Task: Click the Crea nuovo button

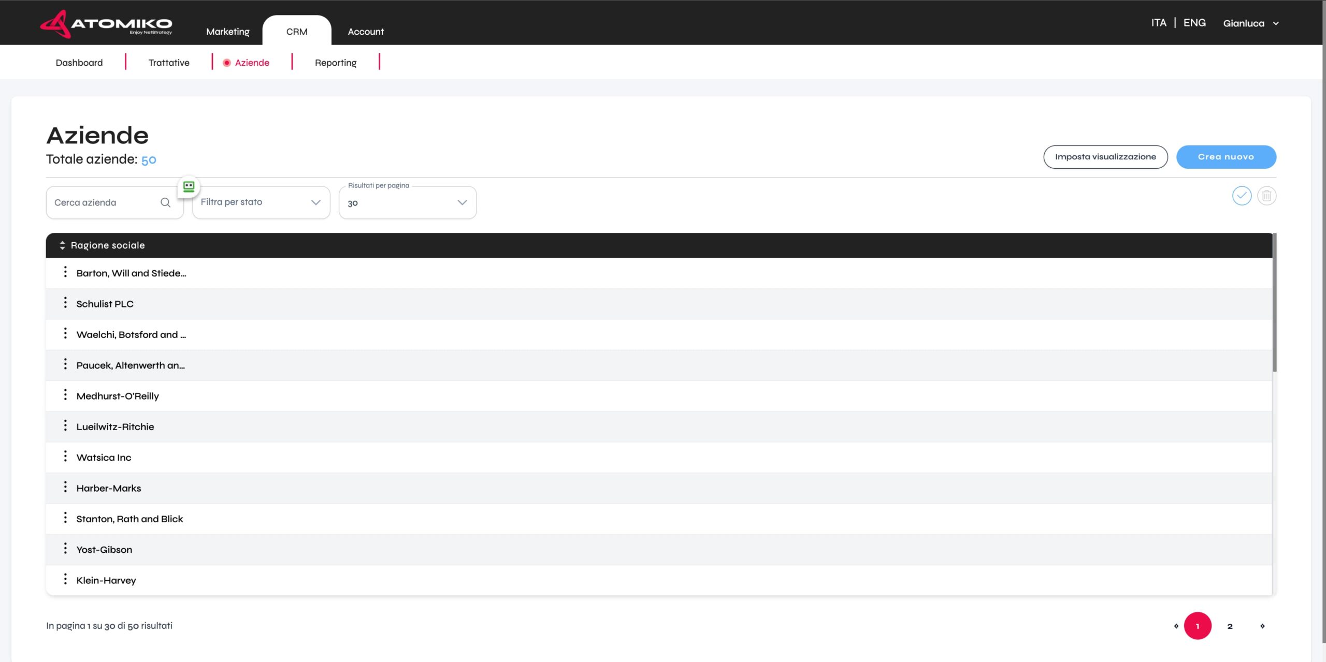Action: pyautogui.click(x=1226, y=157)
